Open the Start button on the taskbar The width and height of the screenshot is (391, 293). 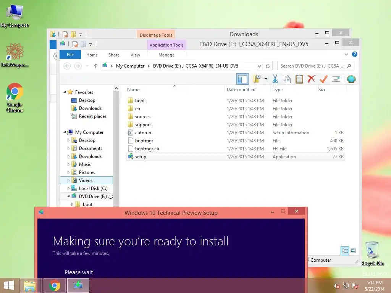pos(9,285)
